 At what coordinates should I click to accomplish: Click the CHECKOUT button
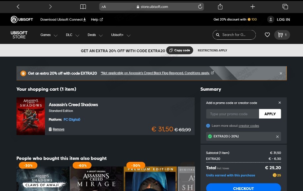coord(244,187)
